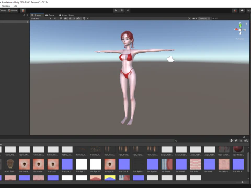Select the New Mater... sphere material asset

(x=238, y=151)
